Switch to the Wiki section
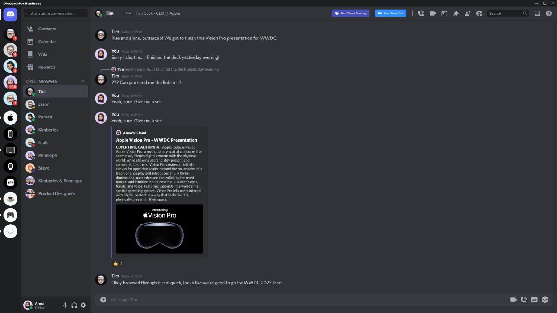Screen dimensions: 557x313 [x=42, y=54]
